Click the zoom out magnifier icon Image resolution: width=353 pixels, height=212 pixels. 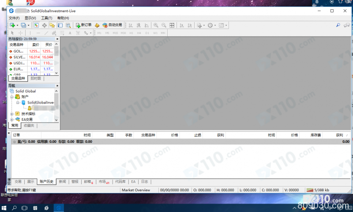164,25
